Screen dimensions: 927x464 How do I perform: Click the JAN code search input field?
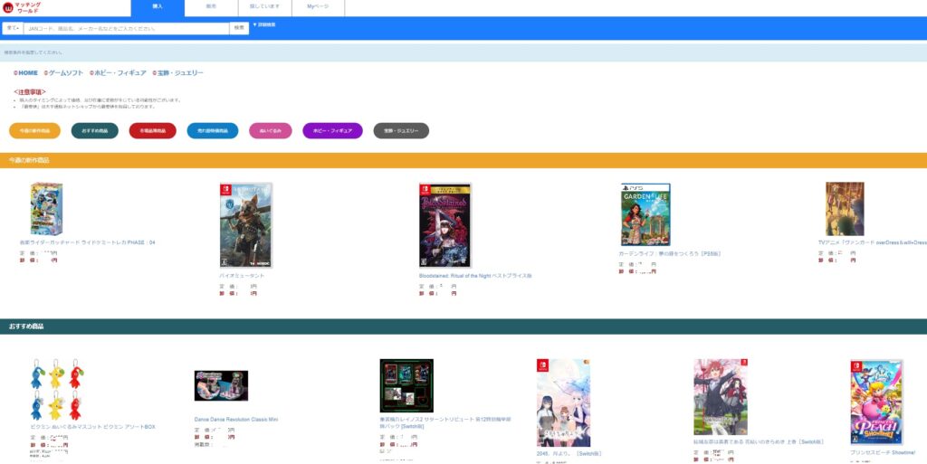click(125, 28)
